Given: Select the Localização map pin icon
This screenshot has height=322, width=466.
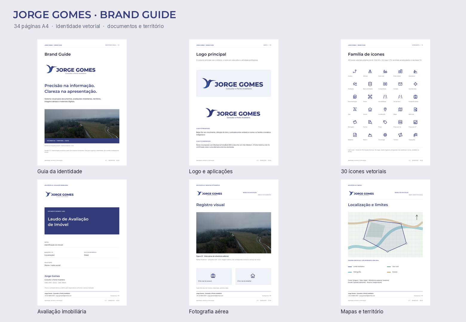Looking at the screenshot, I should [385, 109].
